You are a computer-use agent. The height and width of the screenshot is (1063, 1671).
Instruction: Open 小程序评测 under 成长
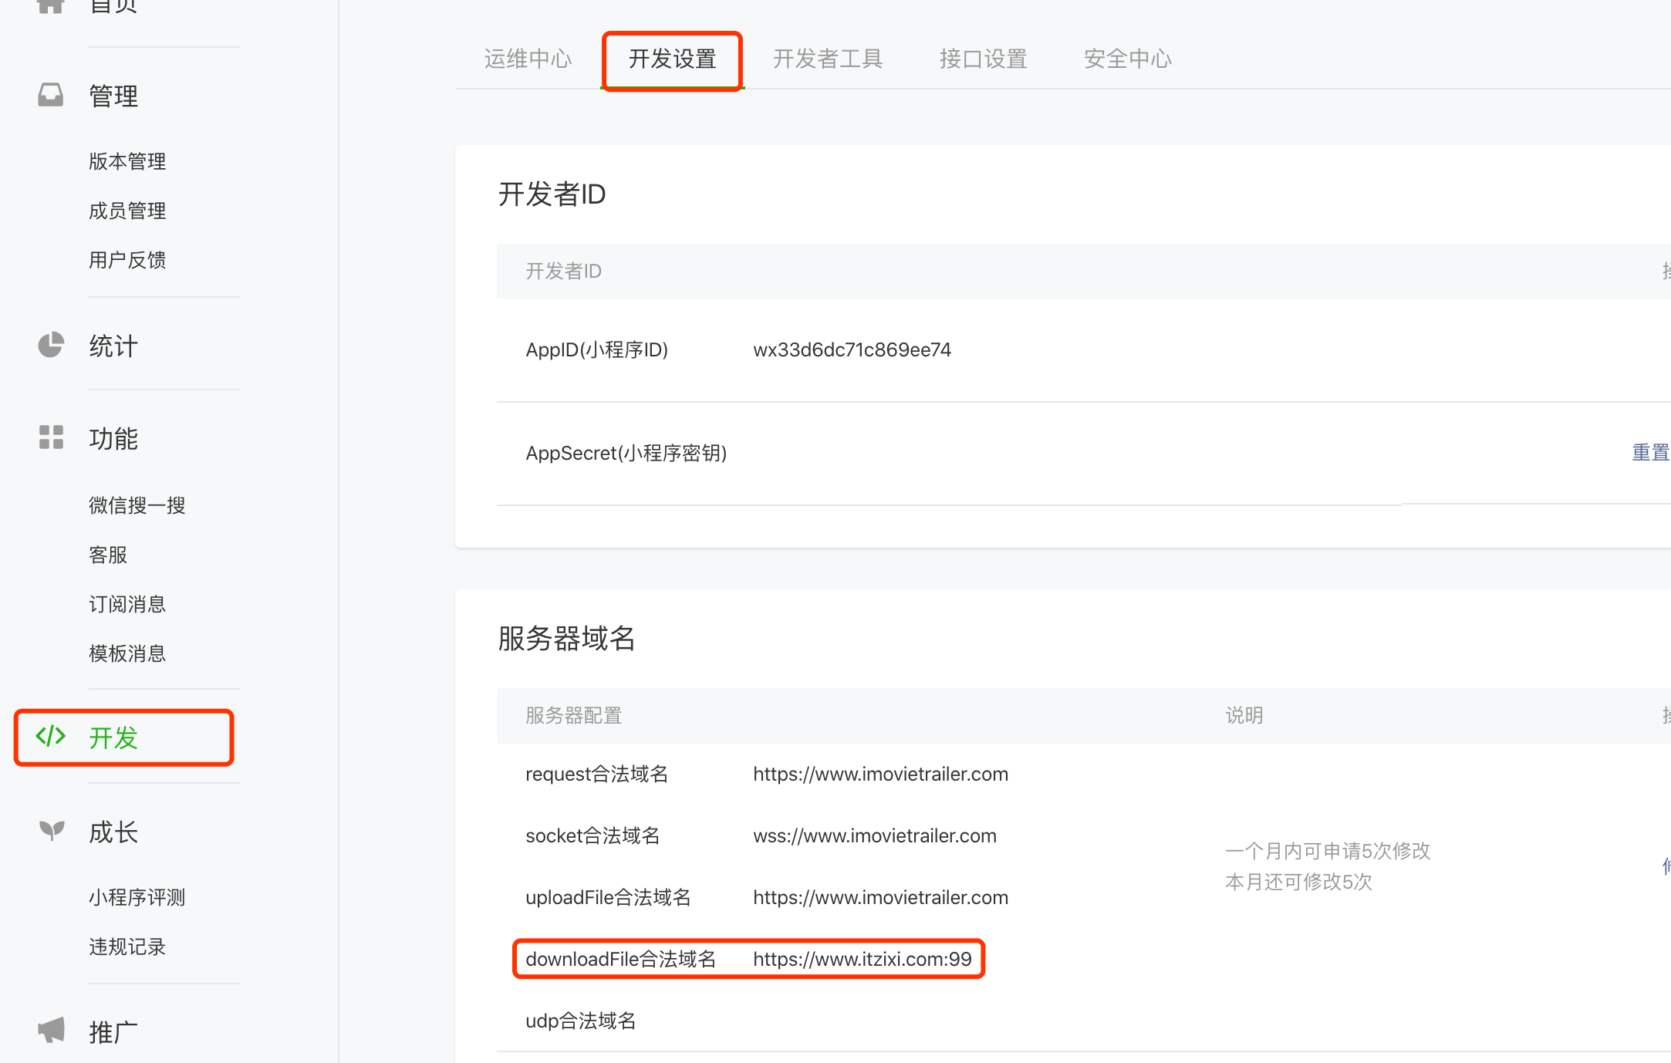(x=137, y=897)
